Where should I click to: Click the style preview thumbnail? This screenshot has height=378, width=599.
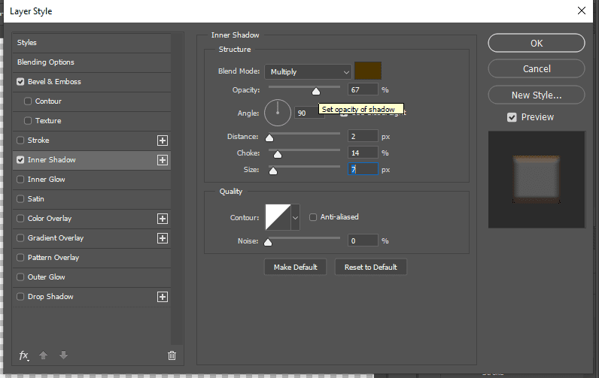[x=537, y=180]
